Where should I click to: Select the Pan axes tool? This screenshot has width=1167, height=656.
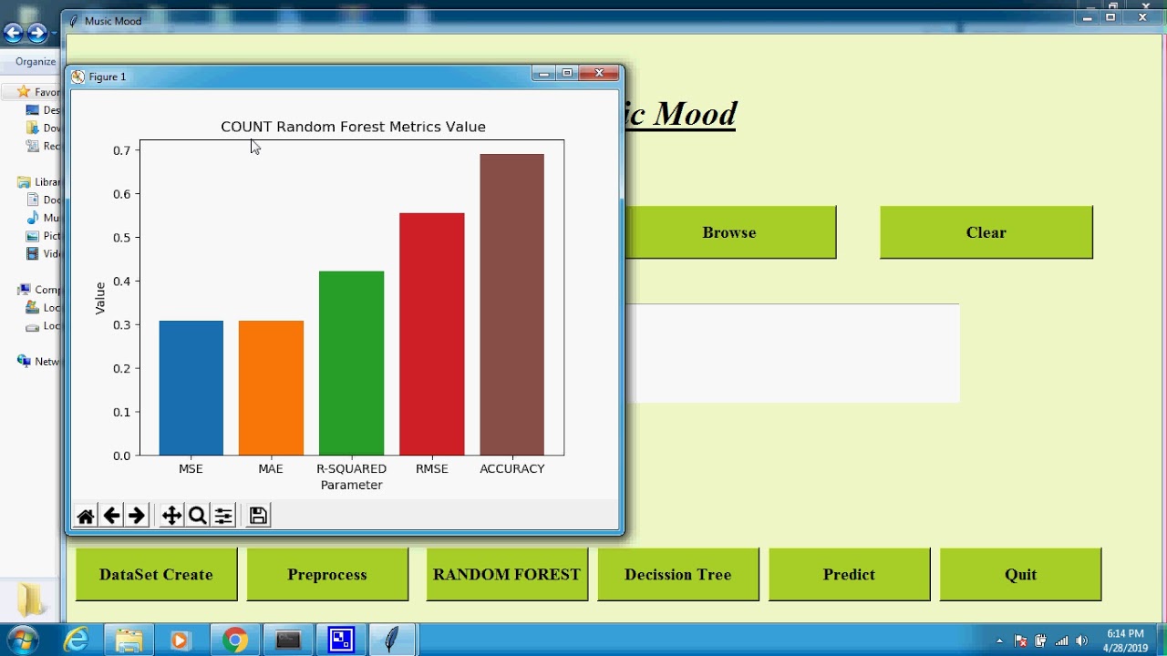coord(171,516)
